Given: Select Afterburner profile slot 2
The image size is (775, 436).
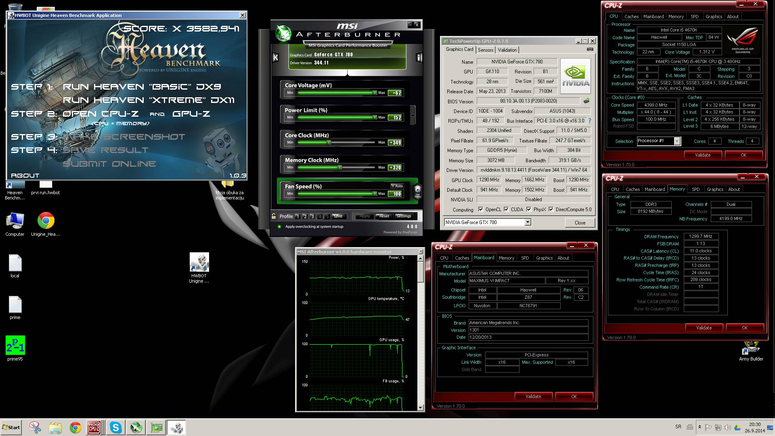Looking at the screenshot, I should 305,216.
